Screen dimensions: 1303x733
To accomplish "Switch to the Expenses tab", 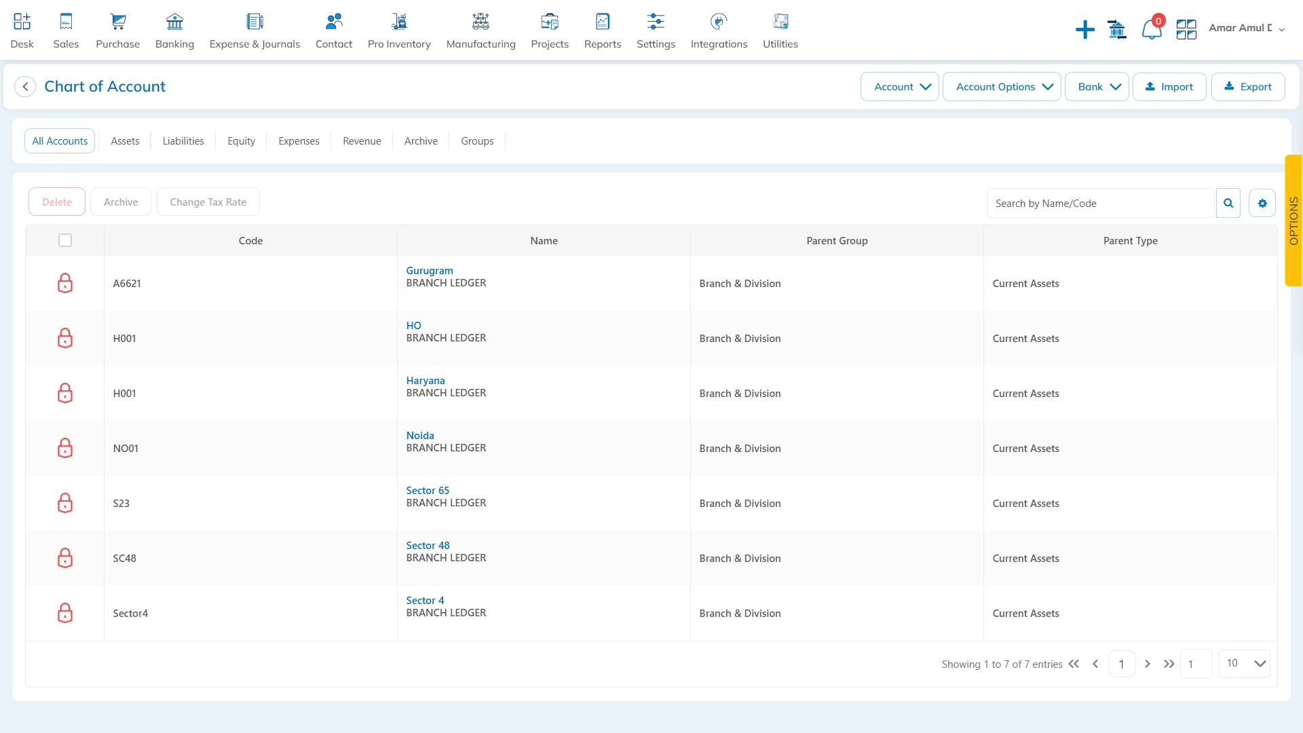I will coord(299,141).
